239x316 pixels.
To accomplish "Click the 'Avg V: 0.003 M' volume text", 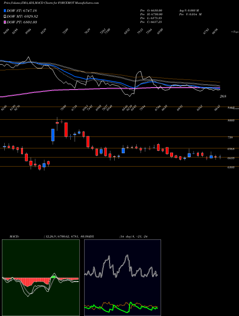I will point(189,11).
